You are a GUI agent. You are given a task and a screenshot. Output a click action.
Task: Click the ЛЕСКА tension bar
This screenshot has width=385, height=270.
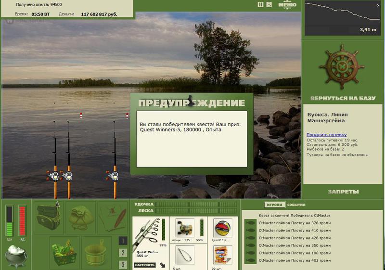[196, 211]
